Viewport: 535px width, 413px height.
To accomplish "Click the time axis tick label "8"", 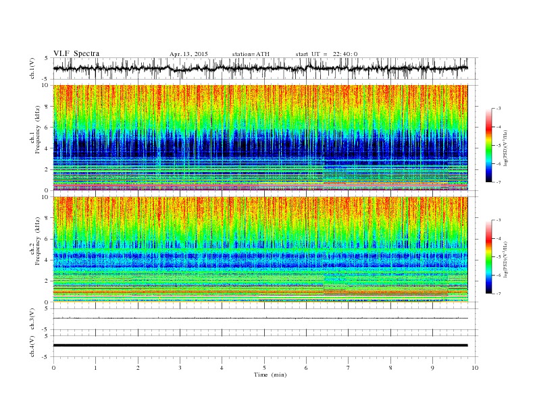I will tap(390, 368).
